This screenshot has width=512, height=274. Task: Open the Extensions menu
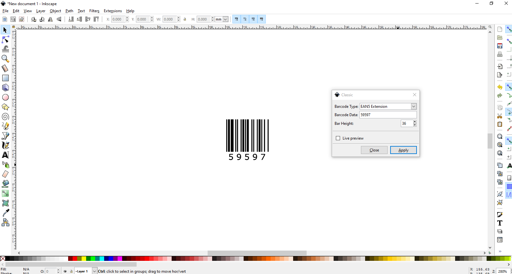113,11
